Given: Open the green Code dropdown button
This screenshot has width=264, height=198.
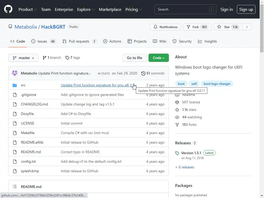Looking at the screenshot, I should (159, 58).
